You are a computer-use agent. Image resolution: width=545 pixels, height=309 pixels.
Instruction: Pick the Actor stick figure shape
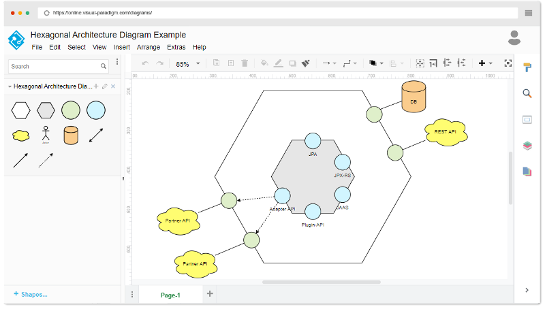pyautogui.click(x=46, y=135)
